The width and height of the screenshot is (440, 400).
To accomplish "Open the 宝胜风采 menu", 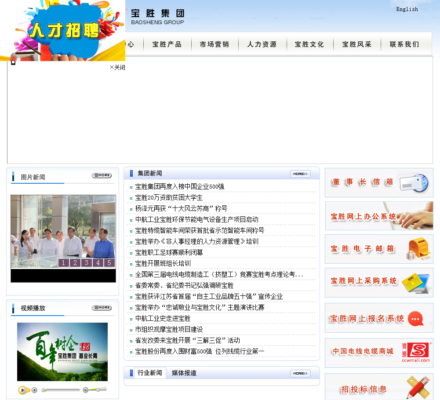I will tap(356, 44).
